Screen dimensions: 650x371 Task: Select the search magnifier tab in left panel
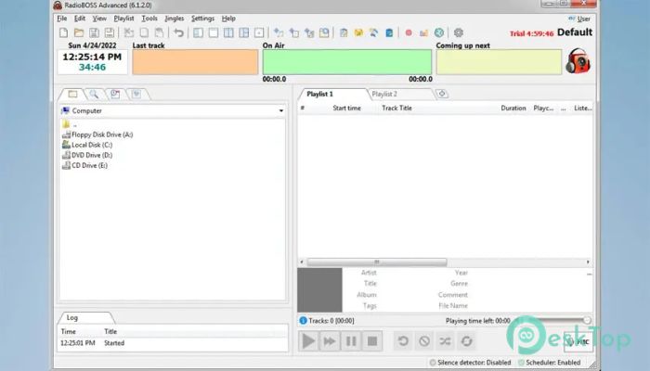pyautogui.click(x=94, y=95)
